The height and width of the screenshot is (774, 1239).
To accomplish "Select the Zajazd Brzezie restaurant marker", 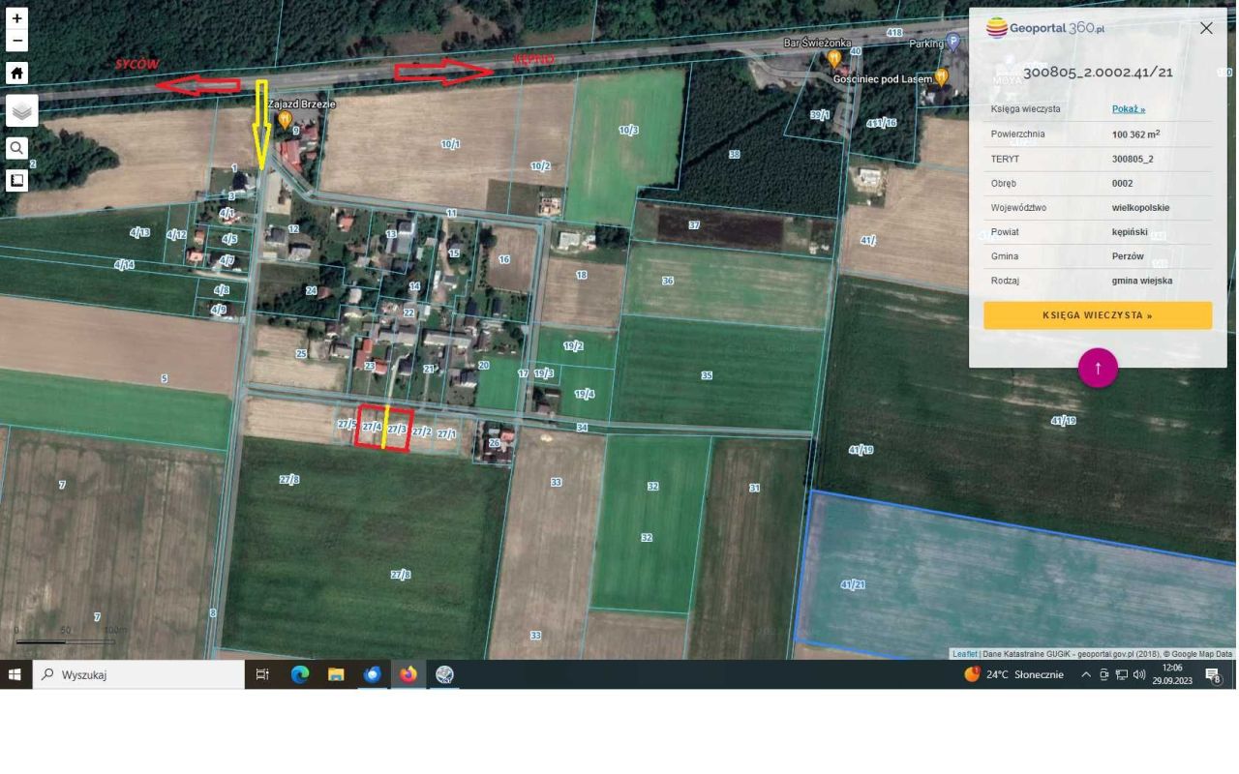I will point(286,119).
